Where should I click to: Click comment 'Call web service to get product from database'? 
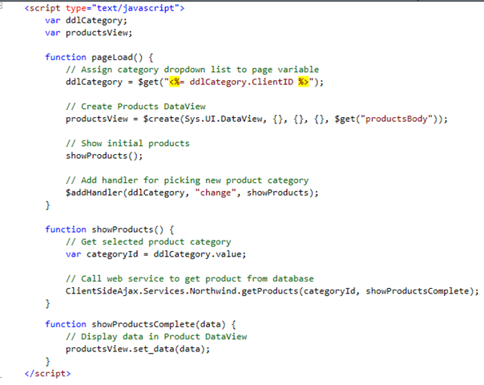190,278
